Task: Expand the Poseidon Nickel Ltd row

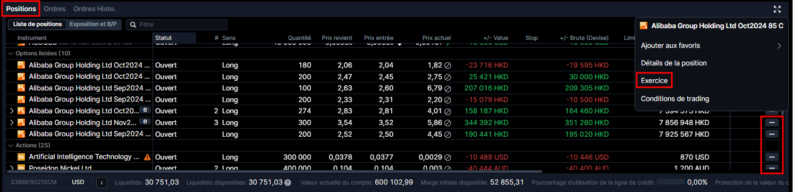Action: (12, 168)
